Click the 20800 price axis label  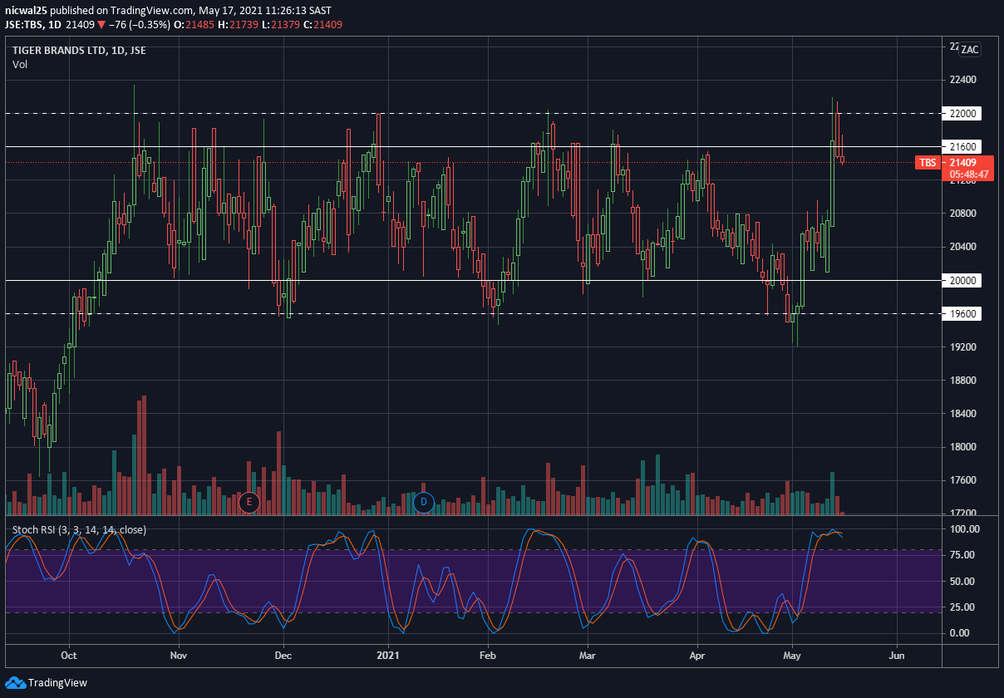[x=962, y=214]
